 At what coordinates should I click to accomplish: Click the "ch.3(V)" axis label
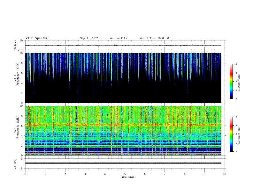[15, 164]
